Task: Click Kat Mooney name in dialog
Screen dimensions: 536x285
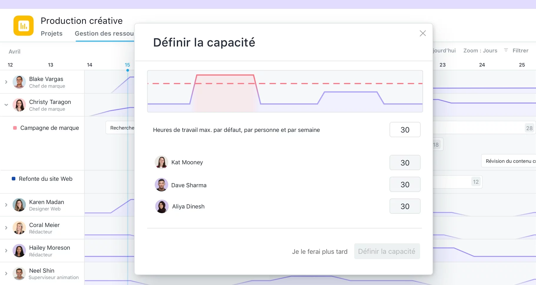Action: (x=187, y=162)
